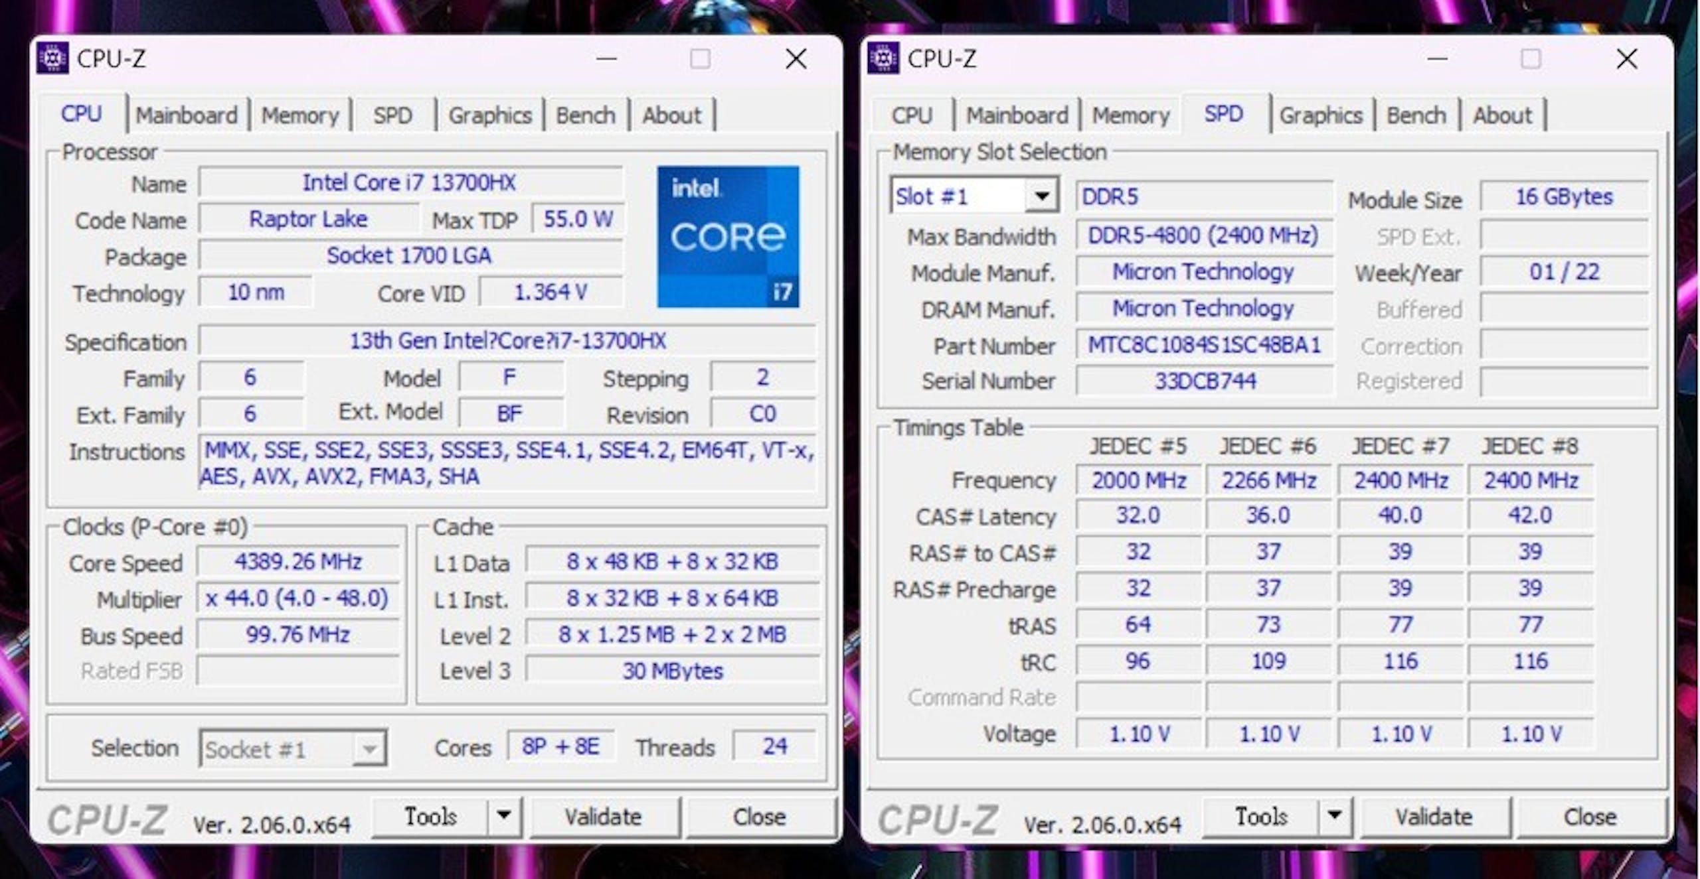
Task: Click Core Speed value 4389.26 MHz
Action: [298, 562]
